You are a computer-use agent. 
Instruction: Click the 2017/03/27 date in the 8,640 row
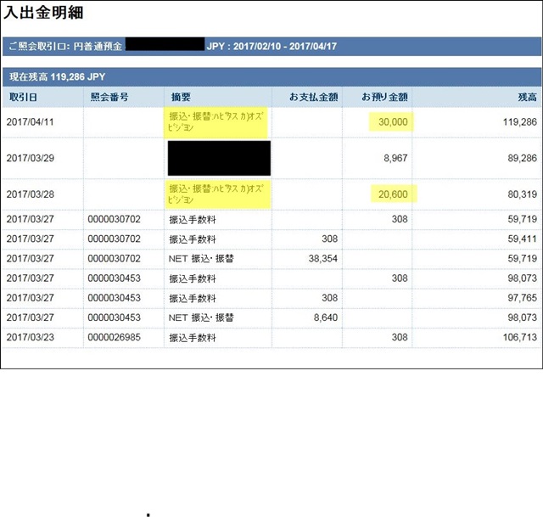(x=31, y=318)
